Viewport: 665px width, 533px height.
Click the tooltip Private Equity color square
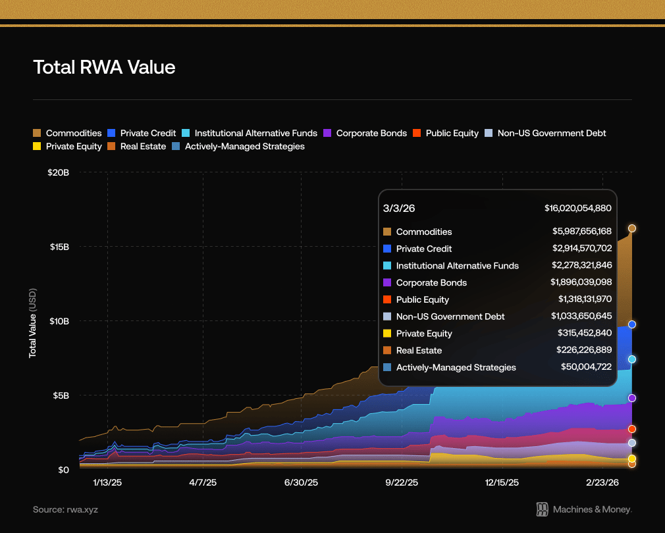click(386, 333)
